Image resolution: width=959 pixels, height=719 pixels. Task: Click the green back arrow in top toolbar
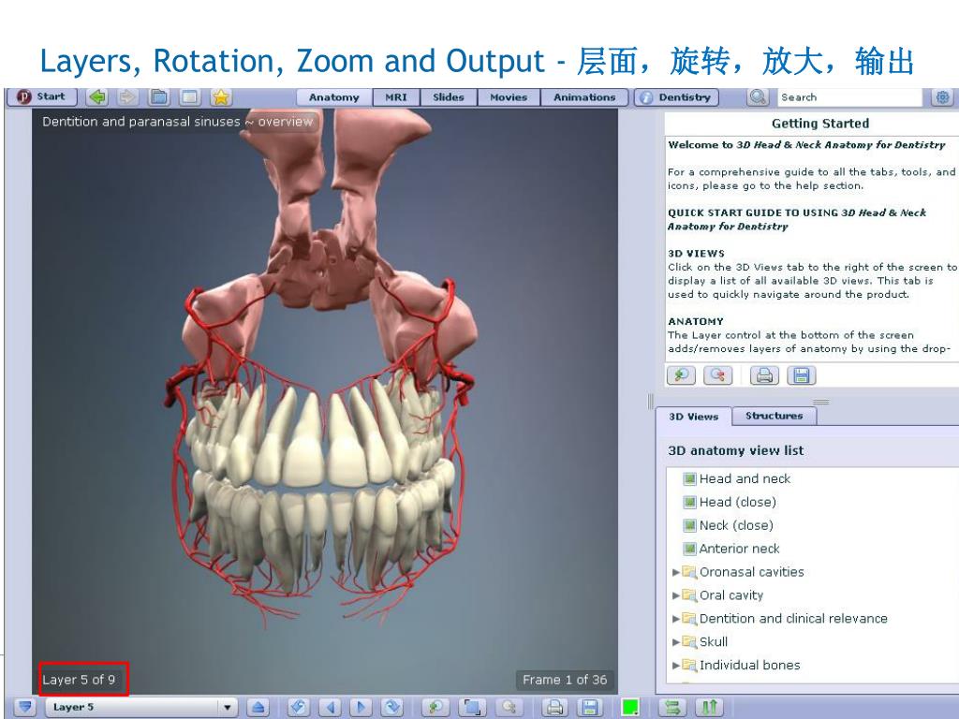click(x=97, y=96)
